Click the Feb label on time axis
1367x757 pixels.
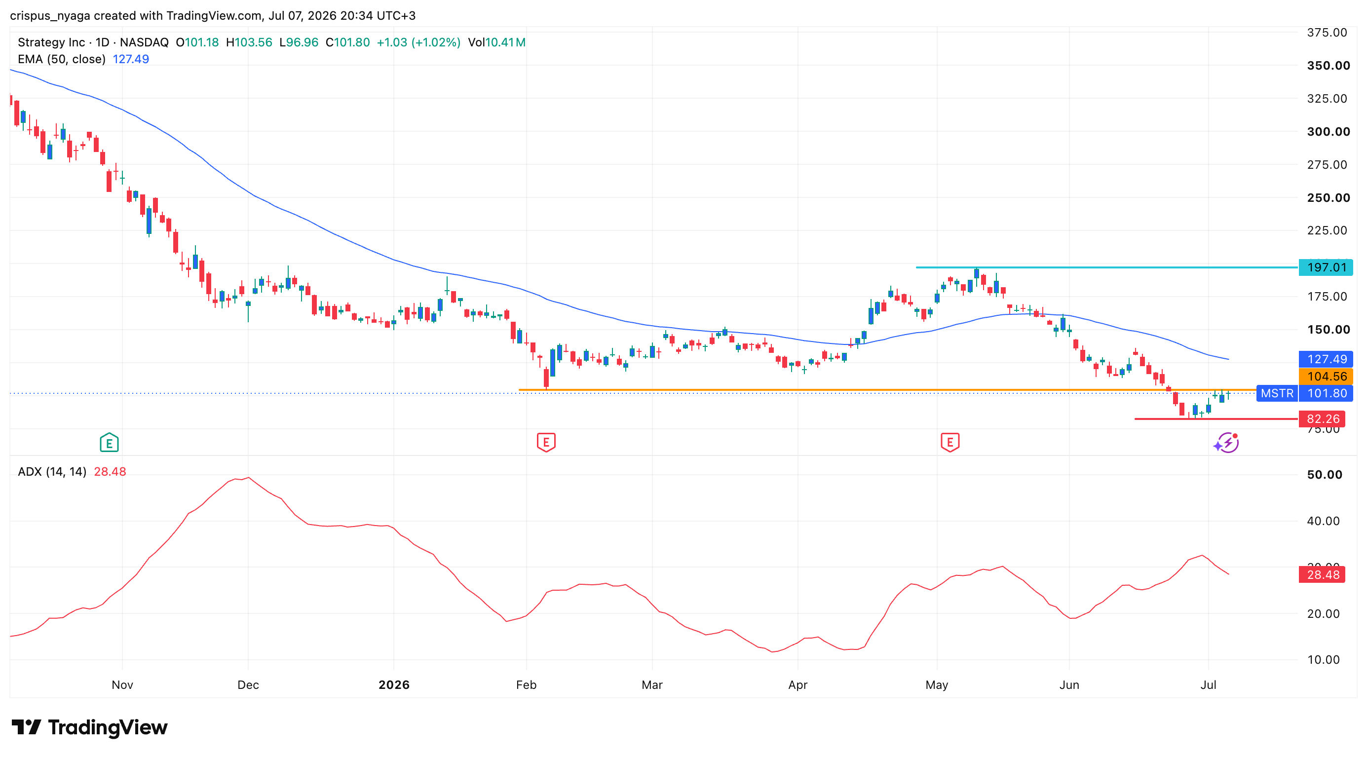[x=527, y=685]
